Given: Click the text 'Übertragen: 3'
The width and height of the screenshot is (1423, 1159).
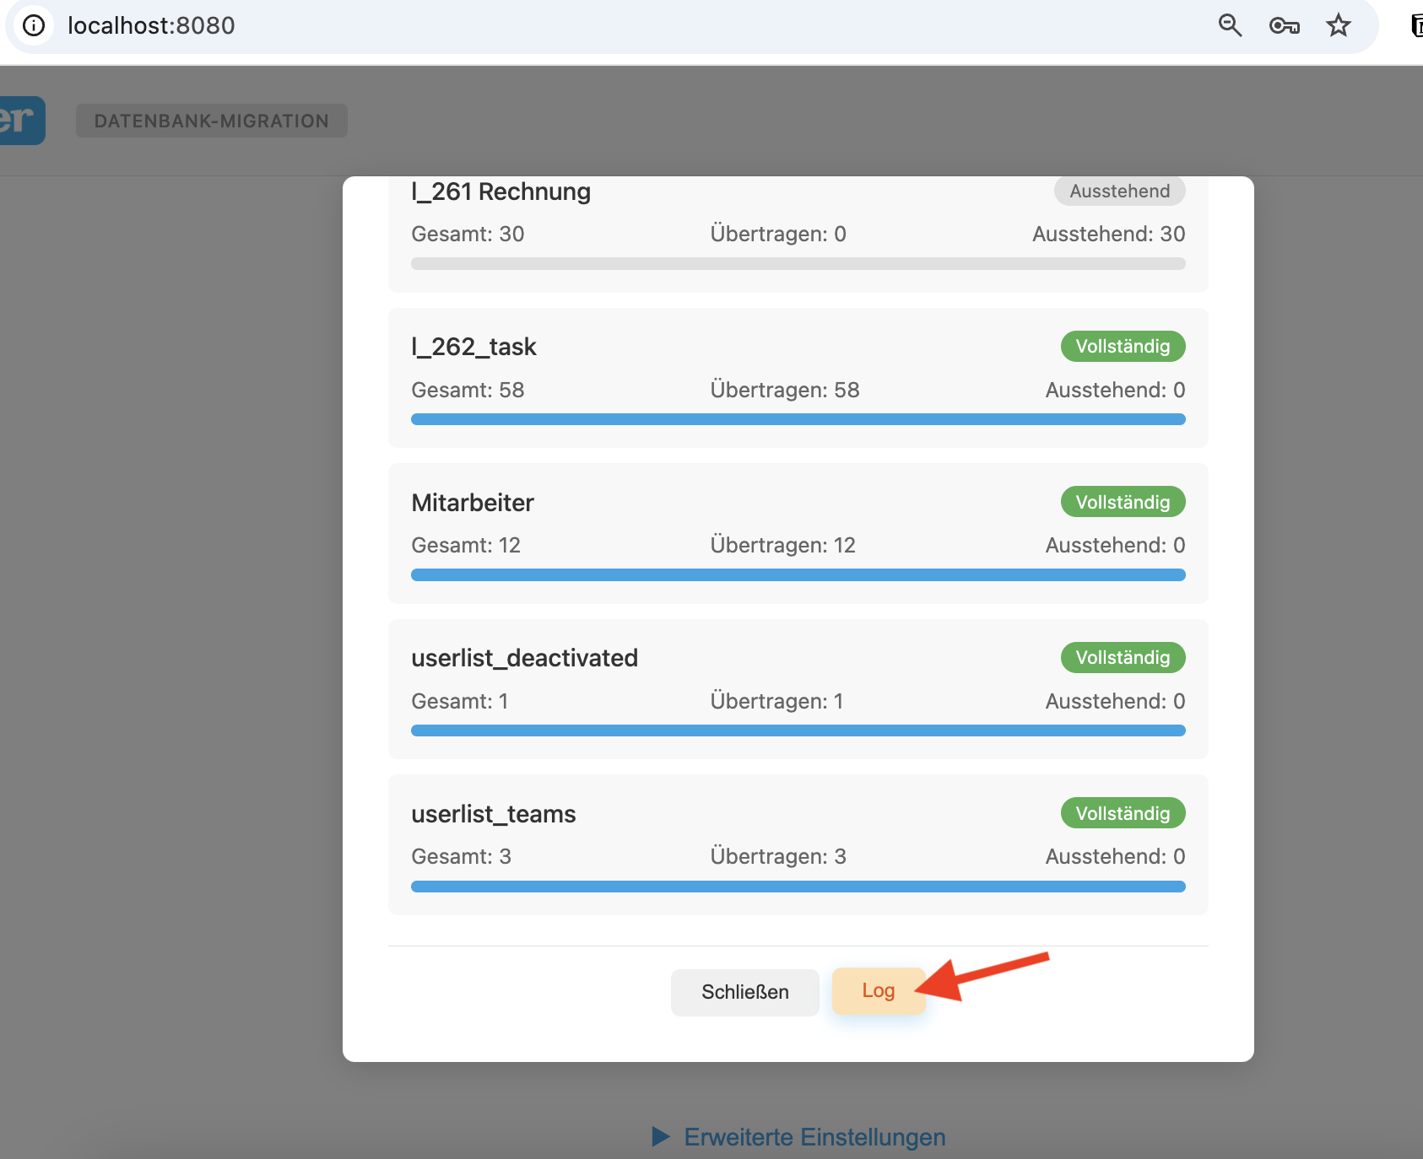Looking at the screenshot, I should [x=778, y=856].
